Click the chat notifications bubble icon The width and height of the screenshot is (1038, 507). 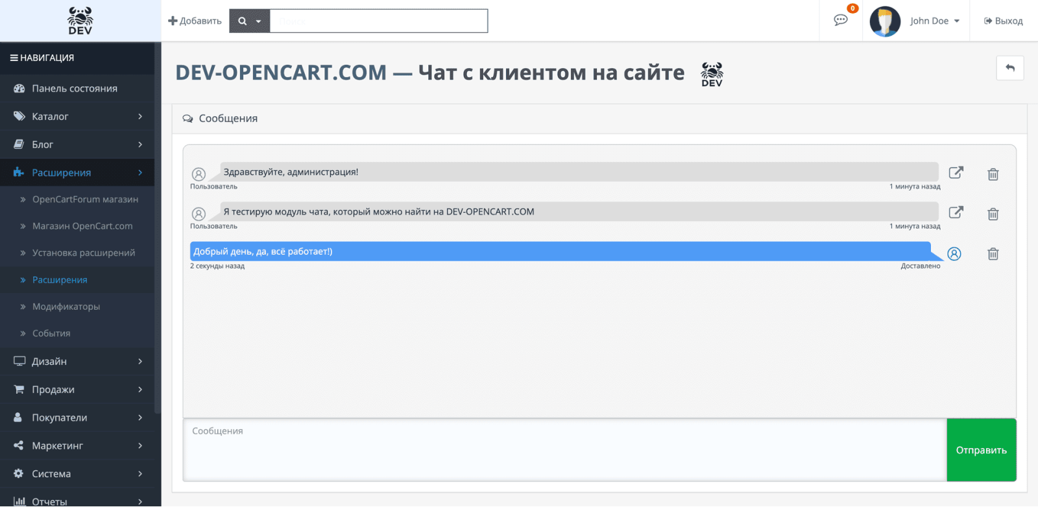841,20
